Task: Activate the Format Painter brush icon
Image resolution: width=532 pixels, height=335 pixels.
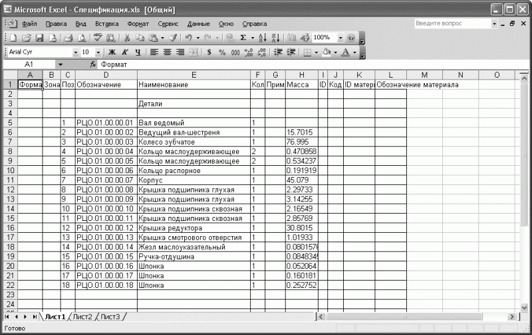Action: 173,38
